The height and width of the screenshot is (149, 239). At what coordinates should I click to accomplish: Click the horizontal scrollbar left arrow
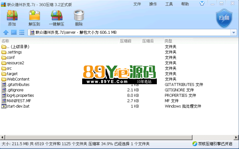click(x=2, y=137)
